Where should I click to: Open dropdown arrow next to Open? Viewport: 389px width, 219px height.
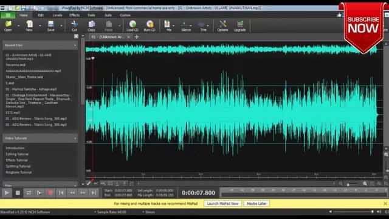coord(18,26)
